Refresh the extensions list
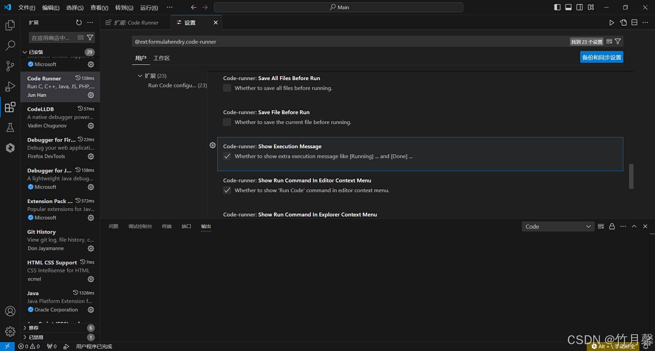The image size is (655, 351). (x=79, y=22)
